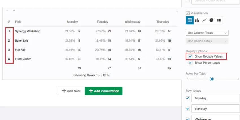Select the pie chart visualization
This screenshot has width=240, height=120.
[211, 20]
